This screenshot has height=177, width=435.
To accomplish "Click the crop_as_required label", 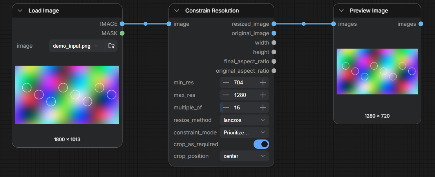I will point(196,144).
